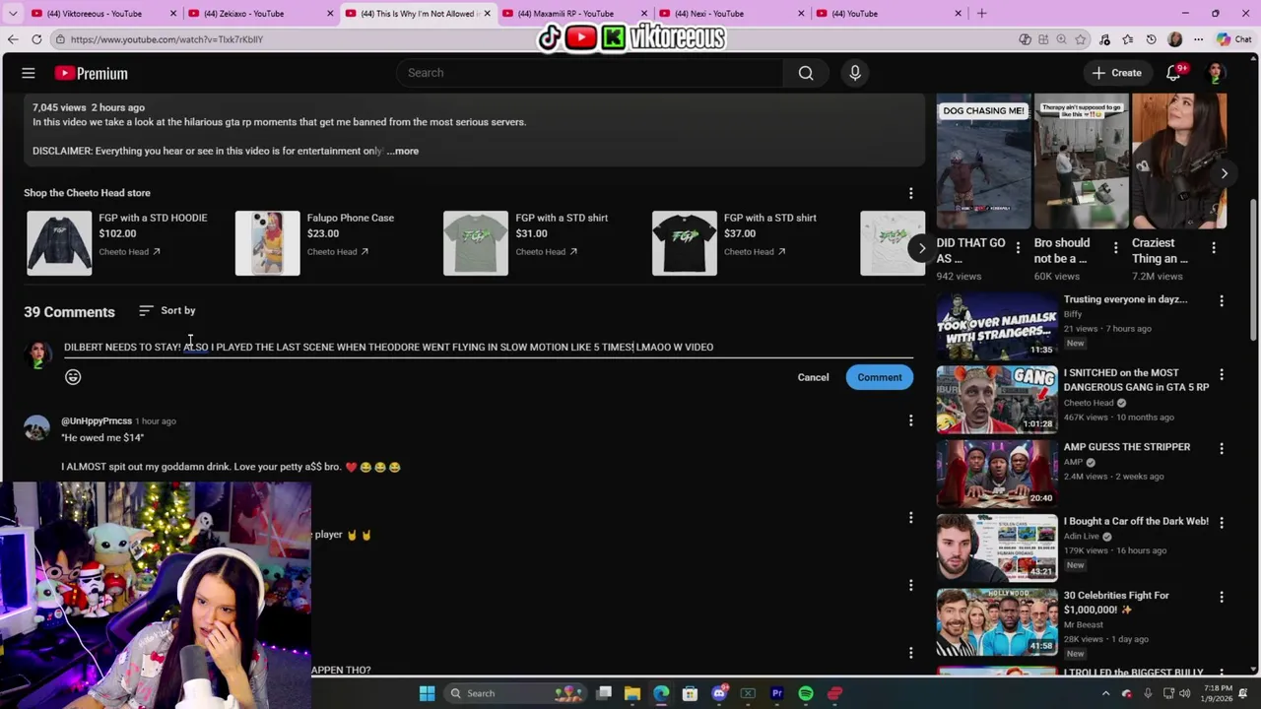This screenshot has height=709, width=1261.
Task: Open the Bro should not be a short
Action: [1081, 161]
